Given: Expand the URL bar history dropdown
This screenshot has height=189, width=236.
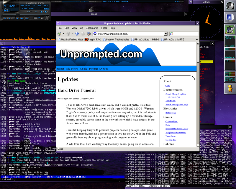Looking at the screenshot, I should [x=166, y=34].
